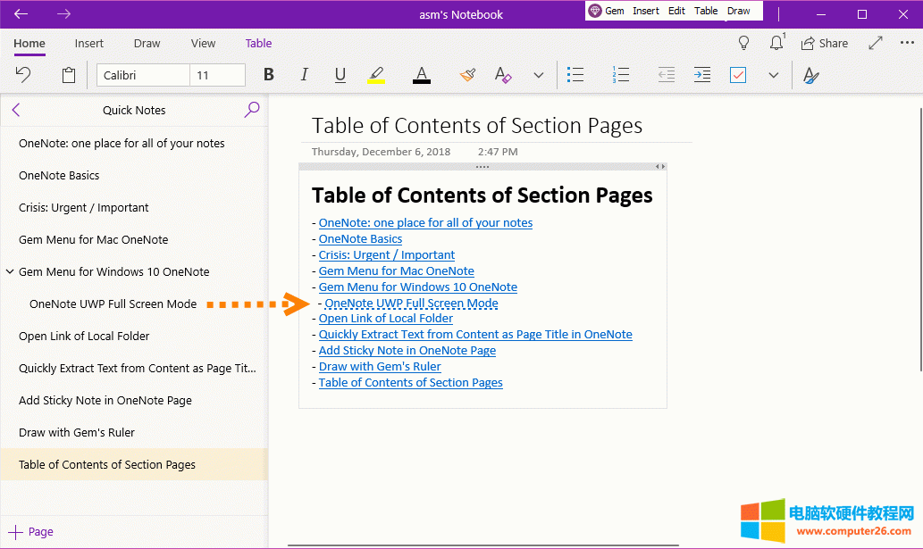The image size is (923, 549).
Task: Expand more text formatting options chevron
Action: click(x=538, y=75)
